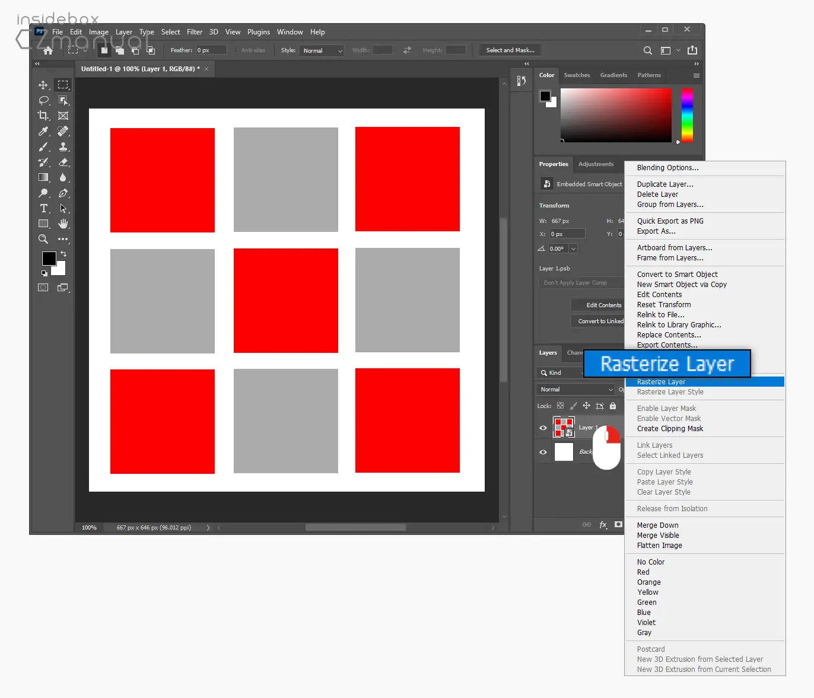Toggle the lock all layer button
The width and height of the screenshot is (814, 698).
click(613, 406)
